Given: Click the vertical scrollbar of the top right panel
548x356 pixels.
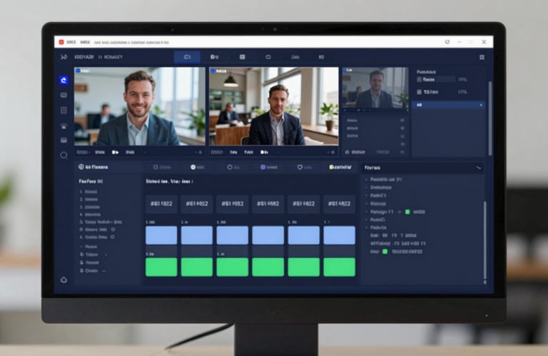Looking at the screenshot, I should click(x=490, y=118).
